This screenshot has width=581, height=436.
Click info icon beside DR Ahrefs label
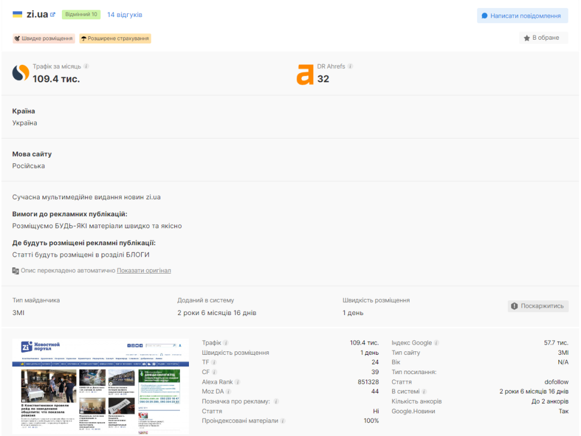click(x=350, y=66)
